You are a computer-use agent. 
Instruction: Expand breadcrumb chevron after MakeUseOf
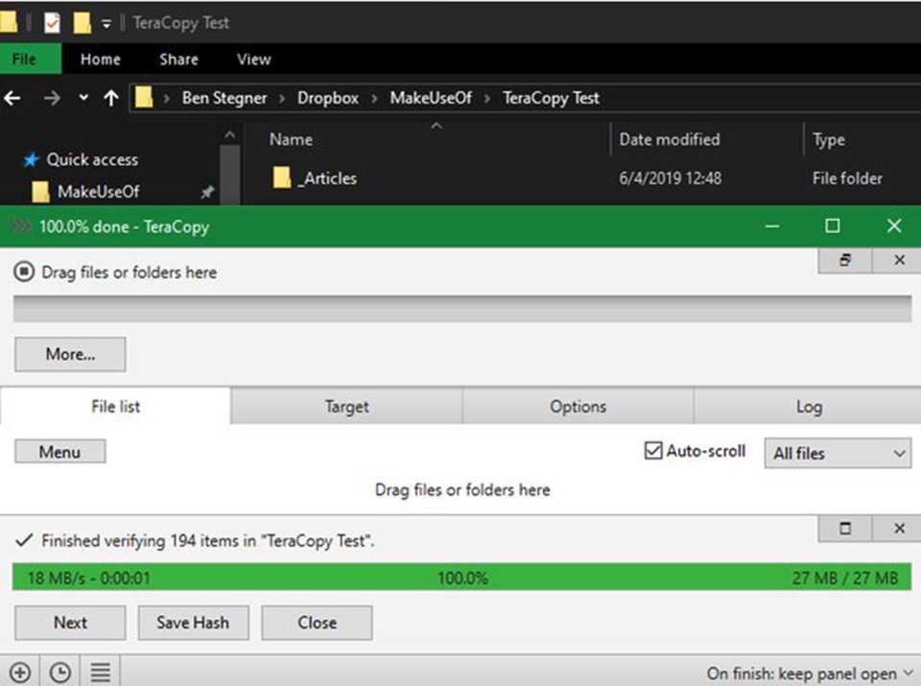coord(487,99)
